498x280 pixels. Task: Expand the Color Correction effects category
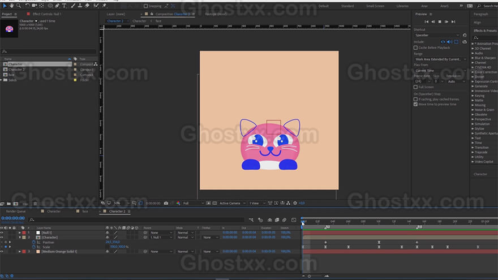click(473, 72)
